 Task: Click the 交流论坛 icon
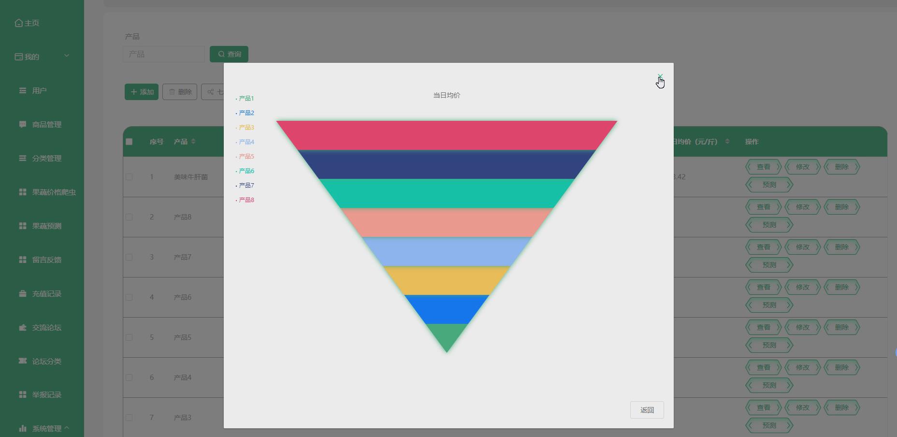point(23,327)
